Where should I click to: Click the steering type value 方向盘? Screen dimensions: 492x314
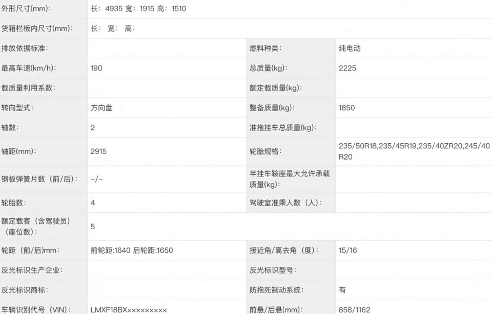point(101,108)
